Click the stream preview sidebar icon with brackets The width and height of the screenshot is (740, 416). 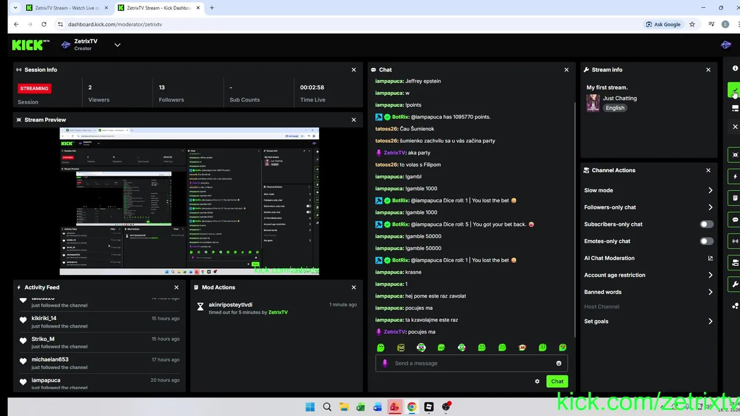pos(735,155)
